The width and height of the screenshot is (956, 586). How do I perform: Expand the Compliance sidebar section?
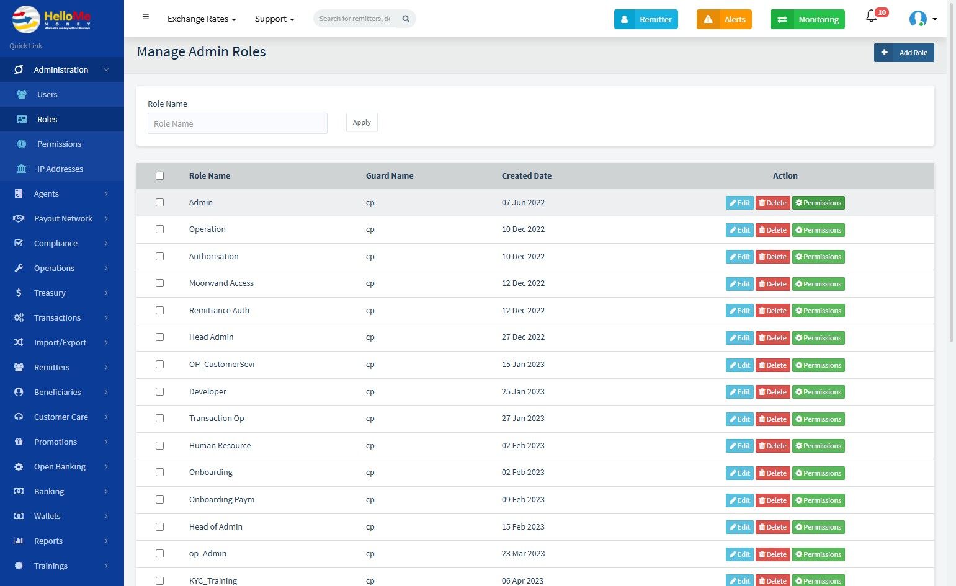(x=62, y=243)
